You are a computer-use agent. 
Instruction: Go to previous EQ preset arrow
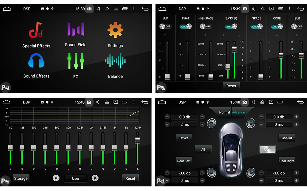pos(56,178)
